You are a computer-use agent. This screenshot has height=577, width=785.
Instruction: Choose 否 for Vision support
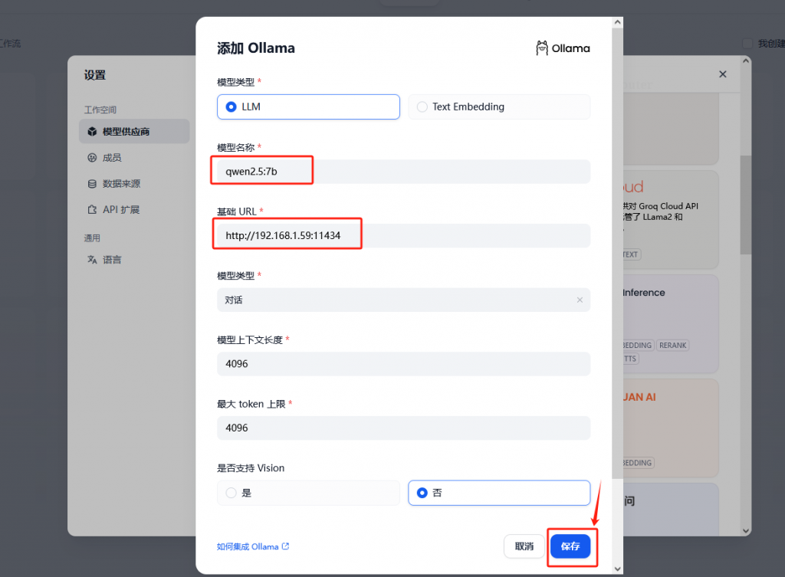coord(499,493)
